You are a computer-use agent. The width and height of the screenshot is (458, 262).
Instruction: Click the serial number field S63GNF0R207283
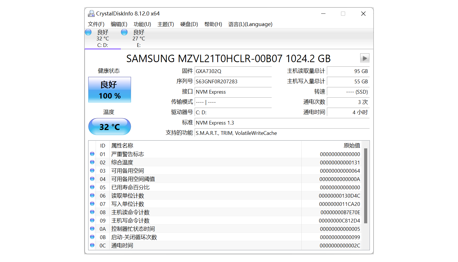tap(233, 81)
